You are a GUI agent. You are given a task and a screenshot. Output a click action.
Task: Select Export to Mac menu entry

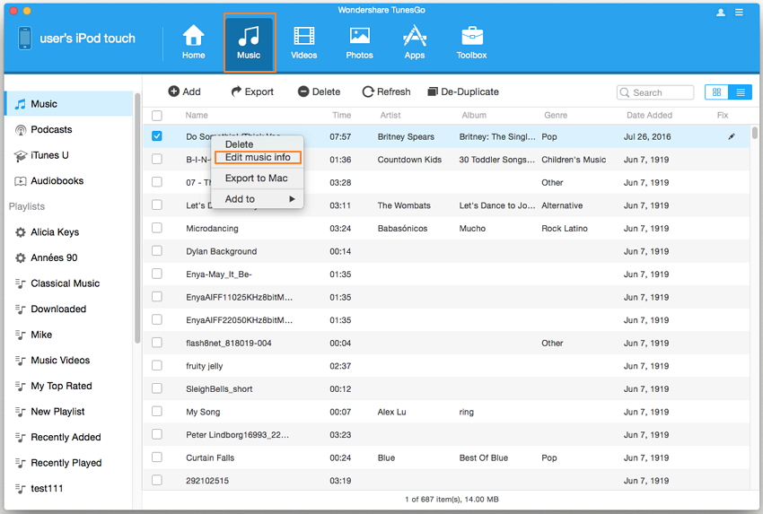256,179
